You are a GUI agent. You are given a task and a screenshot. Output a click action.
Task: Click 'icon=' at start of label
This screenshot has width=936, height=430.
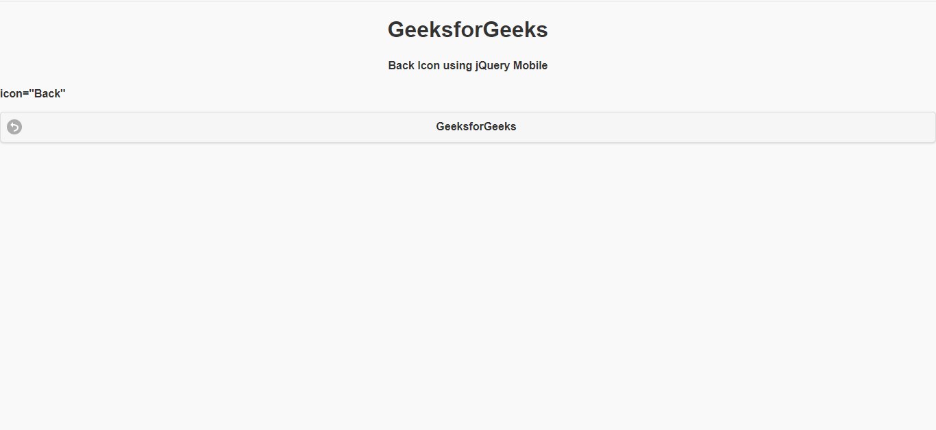click(14, 93)
